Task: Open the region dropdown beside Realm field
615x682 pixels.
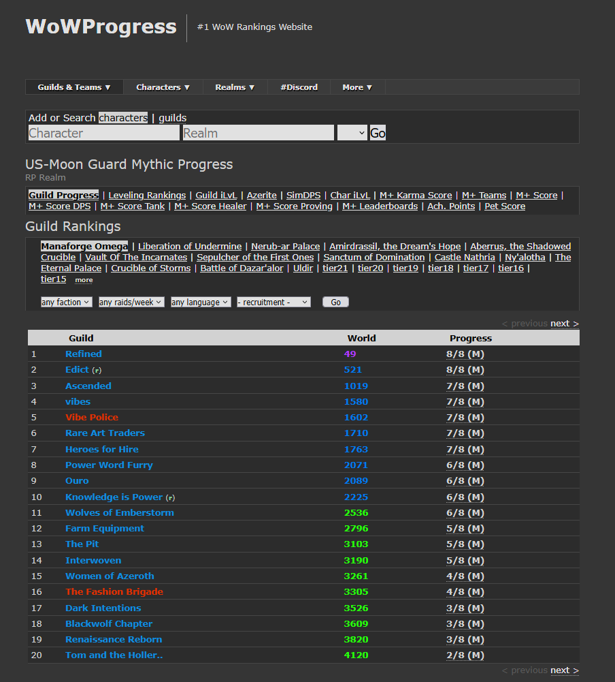Action: pyautogui.click(x=352, y=133)
